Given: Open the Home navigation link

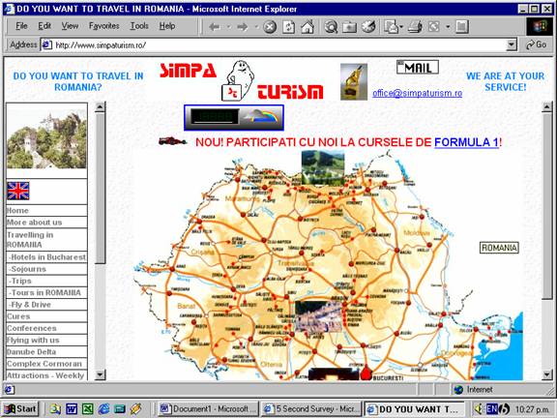Looking at the screenshot, I should point(17,210).
